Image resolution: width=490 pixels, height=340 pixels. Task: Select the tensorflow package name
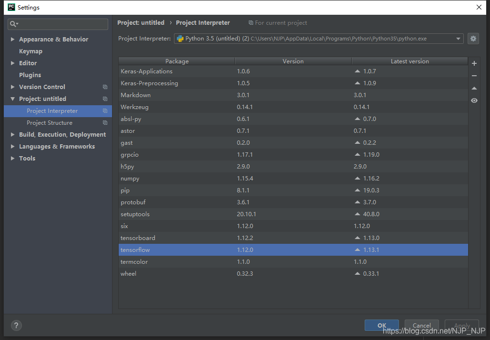[135, 250]
